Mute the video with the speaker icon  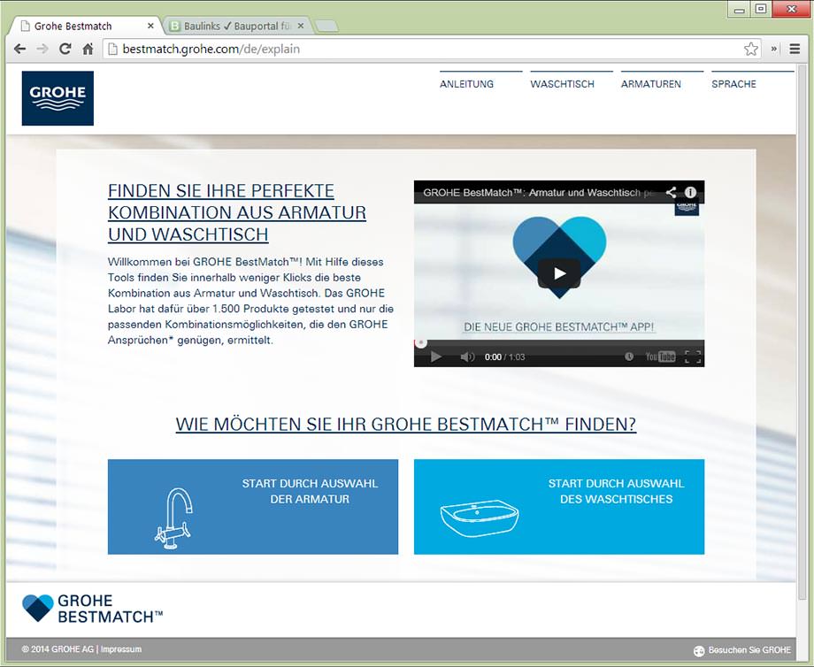467,356
